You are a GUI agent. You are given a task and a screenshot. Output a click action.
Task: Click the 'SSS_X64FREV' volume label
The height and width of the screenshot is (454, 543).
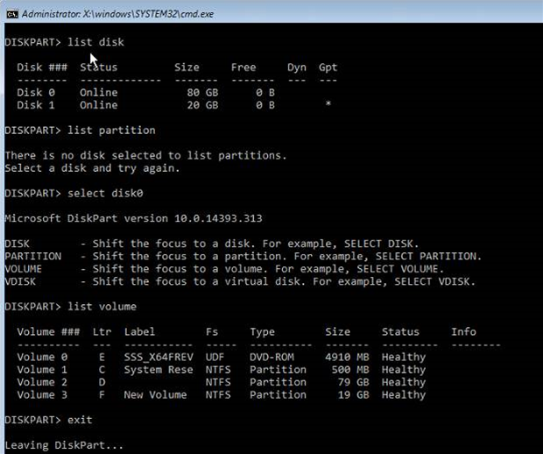point(159,357)
